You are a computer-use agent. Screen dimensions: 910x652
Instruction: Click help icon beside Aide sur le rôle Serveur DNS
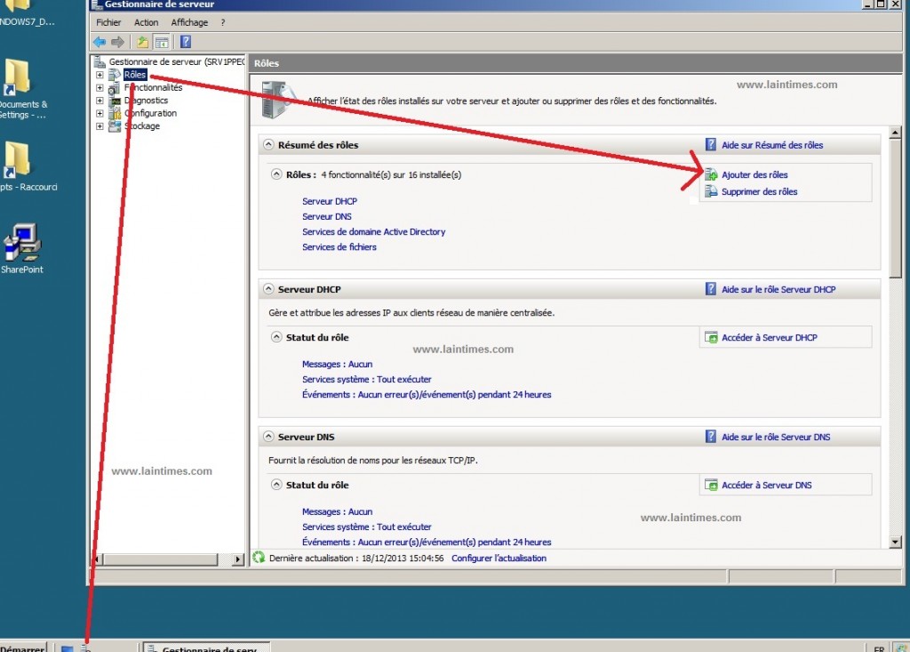[x=711, y=437]
